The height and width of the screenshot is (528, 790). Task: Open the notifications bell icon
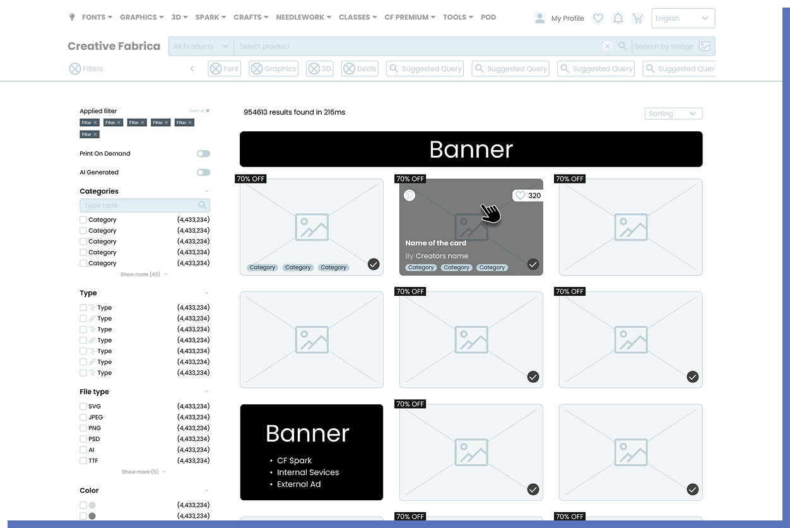point(618,18)
